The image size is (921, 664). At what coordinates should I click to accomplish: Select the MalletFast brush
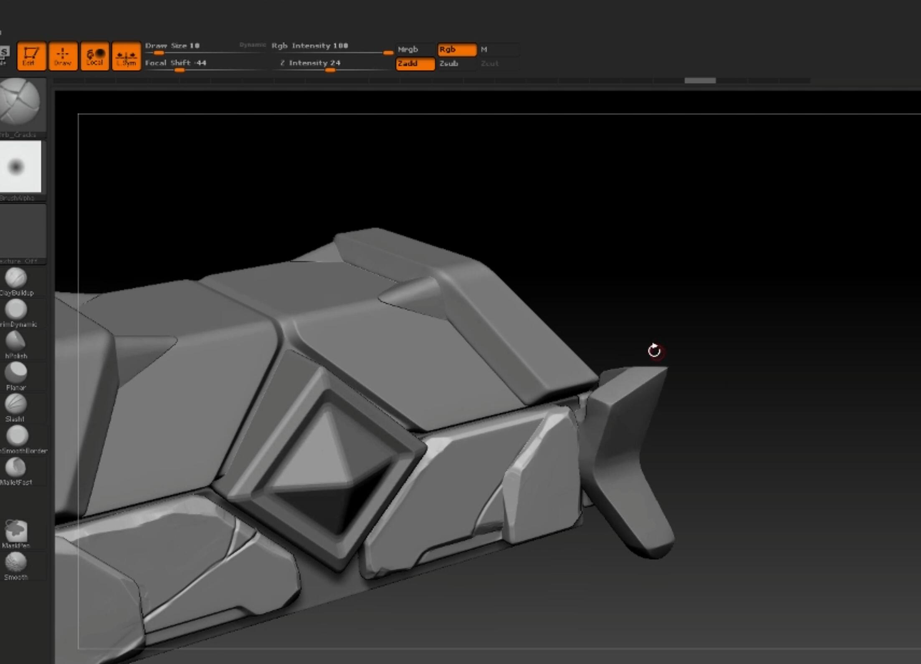tap(16, 471)
